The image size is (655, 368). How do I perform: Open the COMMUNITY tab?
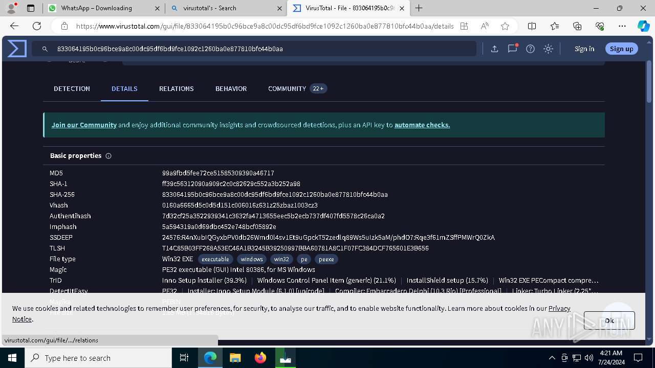(x=297, y=88)
